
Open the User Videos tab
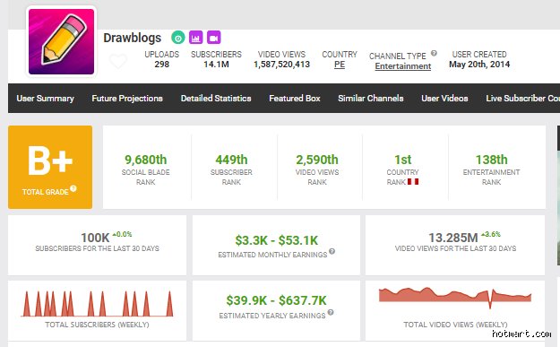click(x=444, y=99)
